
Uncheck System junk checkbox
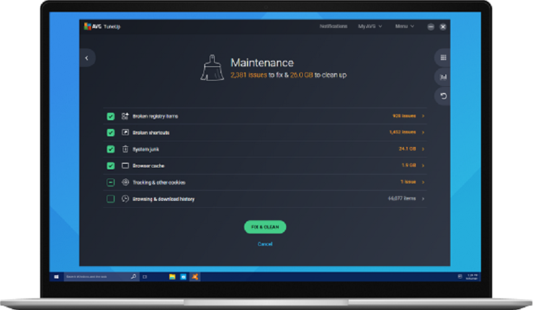(x=110, y=149)
